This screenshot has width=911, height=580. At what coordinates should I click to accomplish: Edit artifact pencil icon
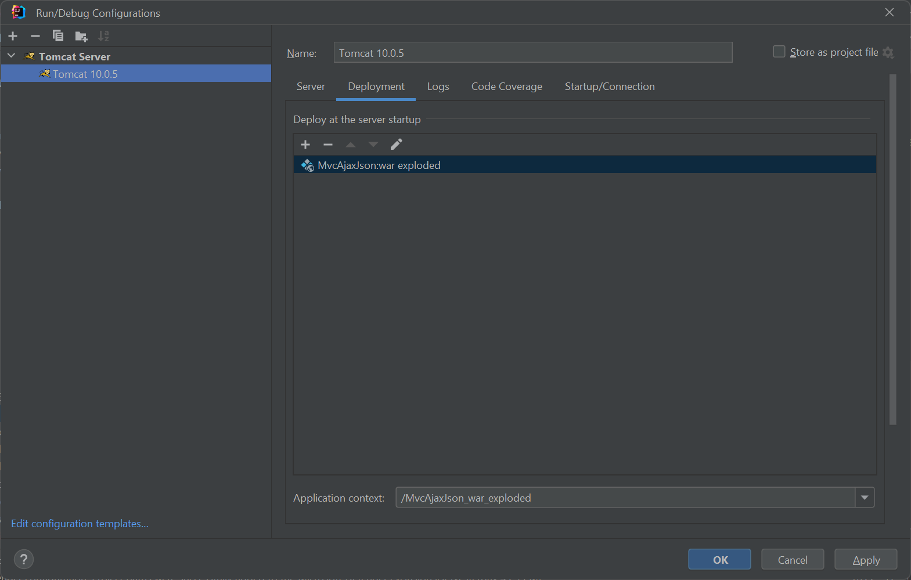(396, 145)
